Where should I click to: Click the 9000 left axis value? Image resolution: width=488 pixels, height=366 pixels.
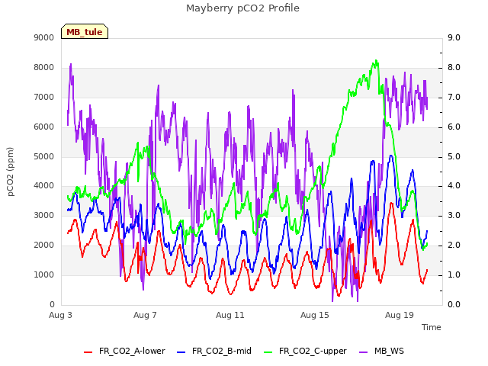coord(44,37)
